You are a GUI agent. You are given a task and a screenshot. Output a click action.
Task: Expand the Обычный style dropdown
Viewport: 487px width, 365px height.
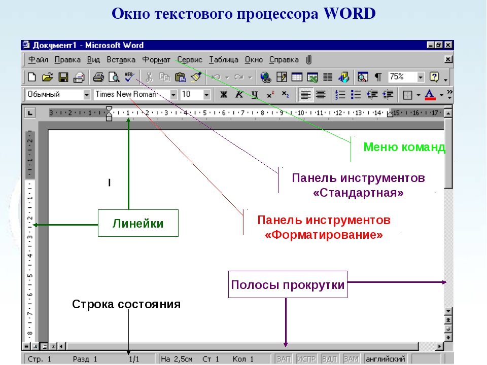(87, 95)
